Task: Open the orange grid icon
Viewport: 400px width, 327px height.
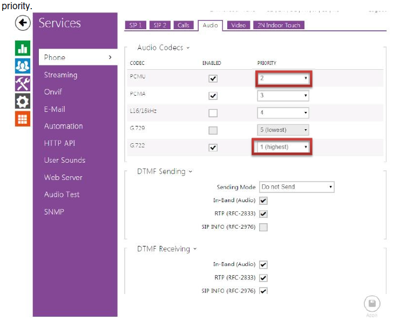Action: click(x=22, y=118)
